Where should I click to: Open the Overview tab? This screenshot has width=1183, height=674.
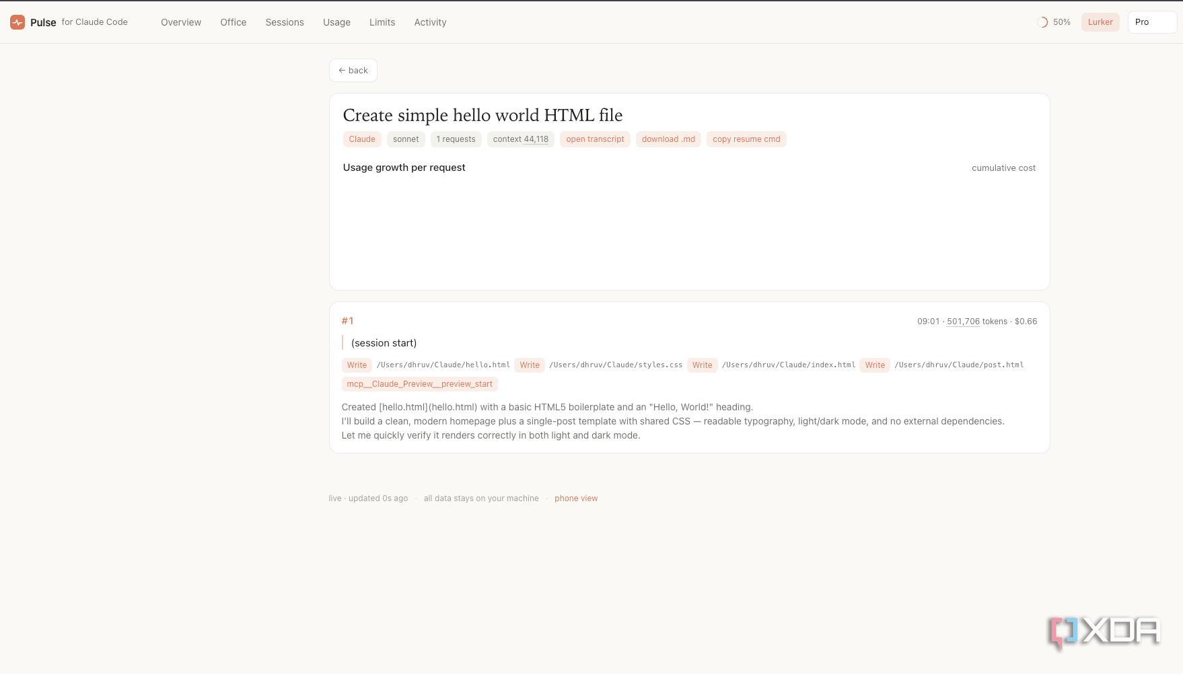pyautogui.click(x=181, y=22)
